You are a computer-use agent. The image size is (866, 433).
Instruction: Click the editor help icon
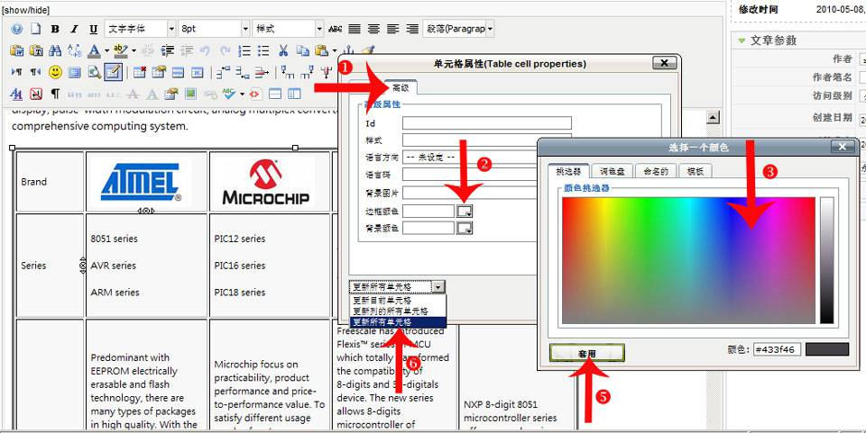point(16,29)
